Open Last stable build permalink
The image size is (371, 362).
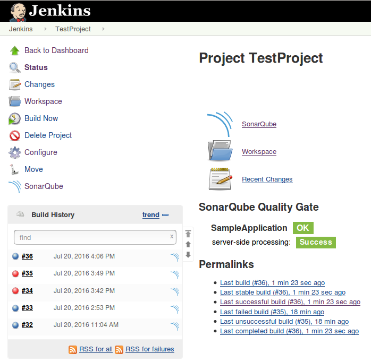pos(283,292)
